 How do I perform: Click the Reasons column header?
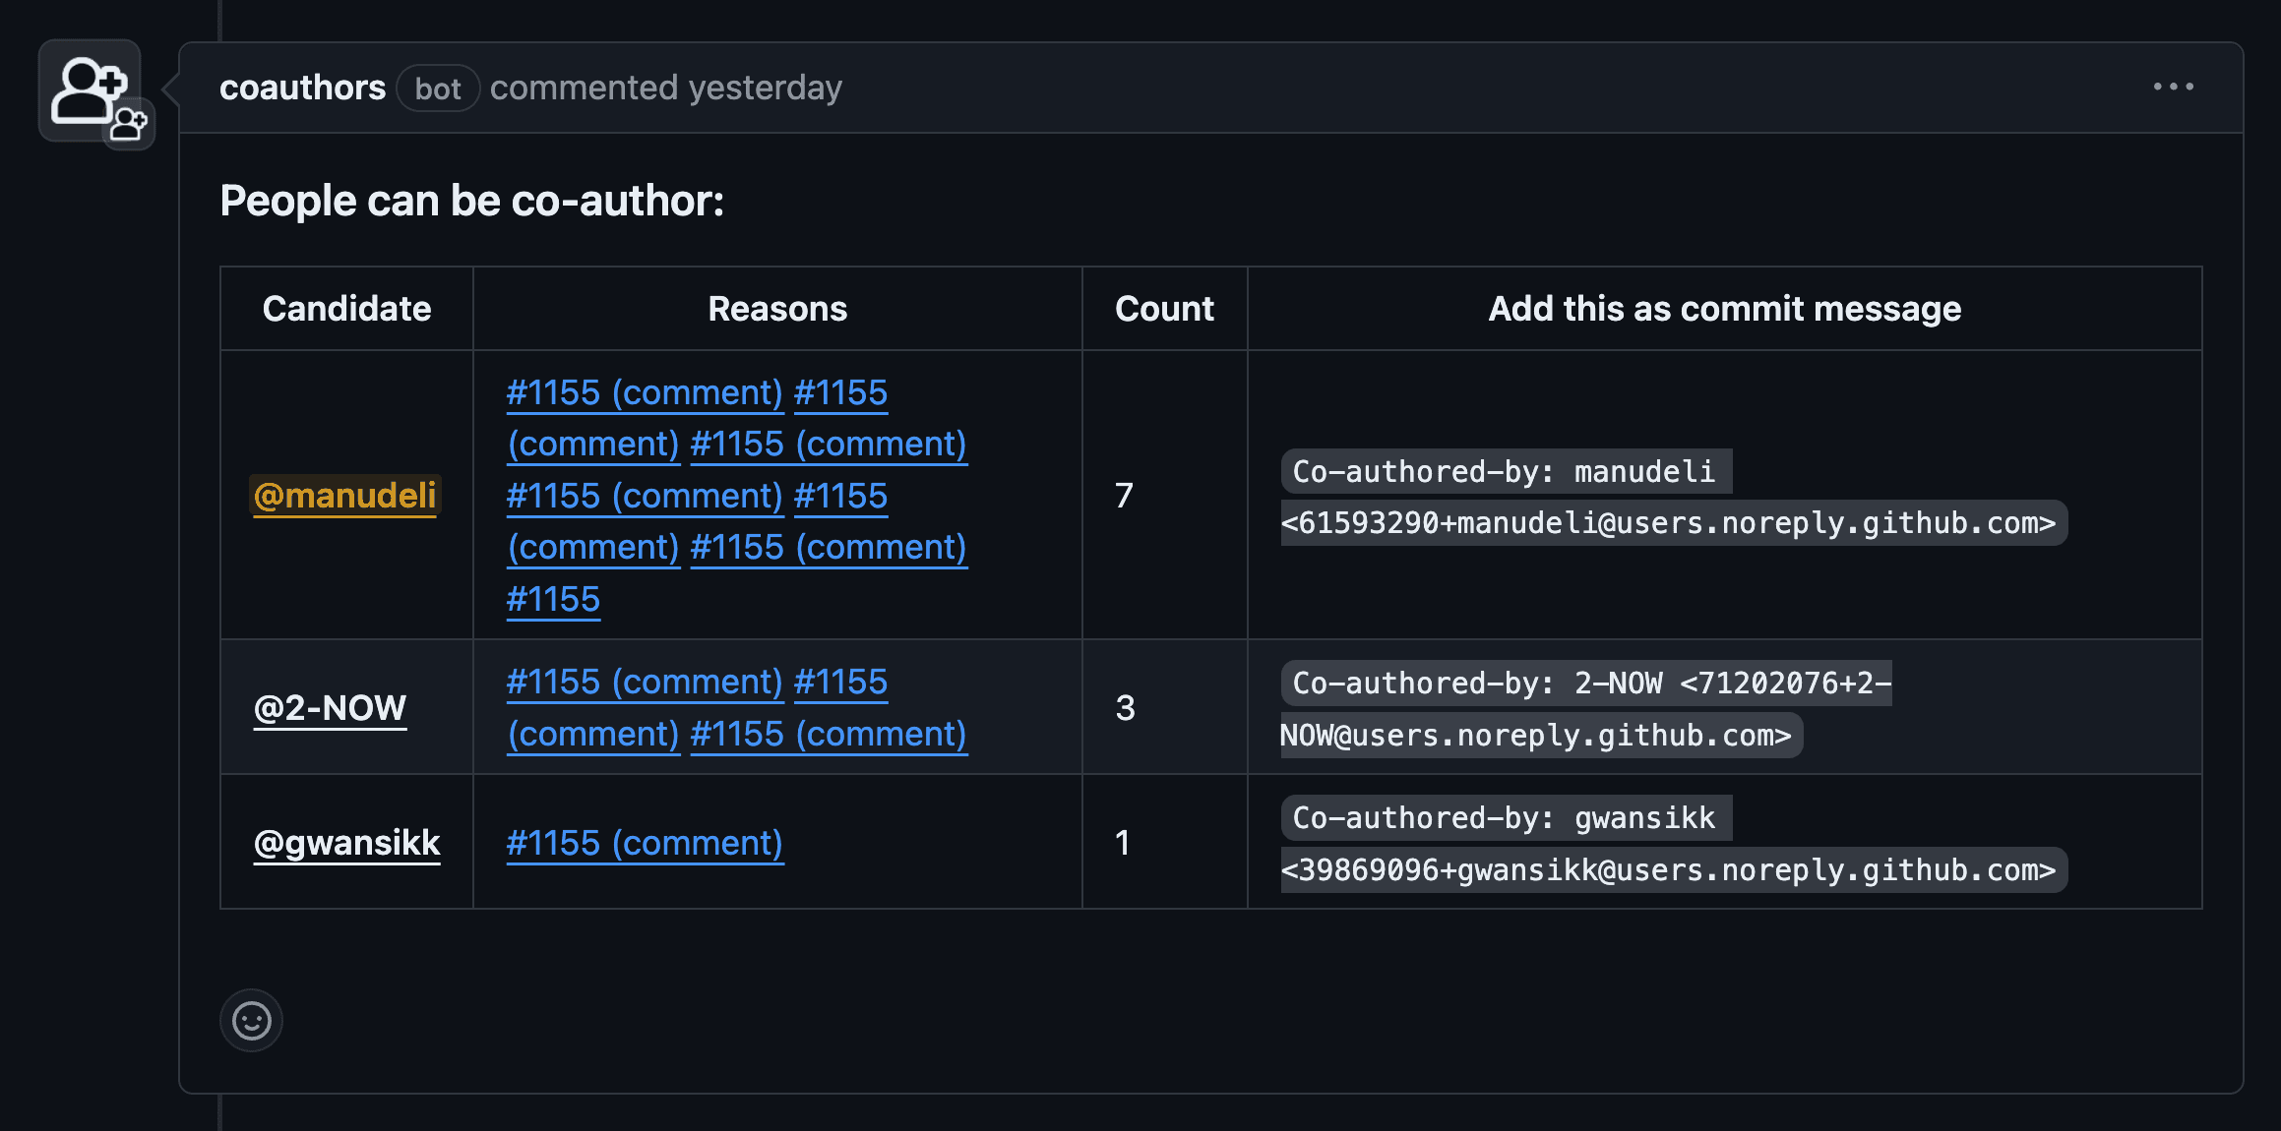[777, 309]
